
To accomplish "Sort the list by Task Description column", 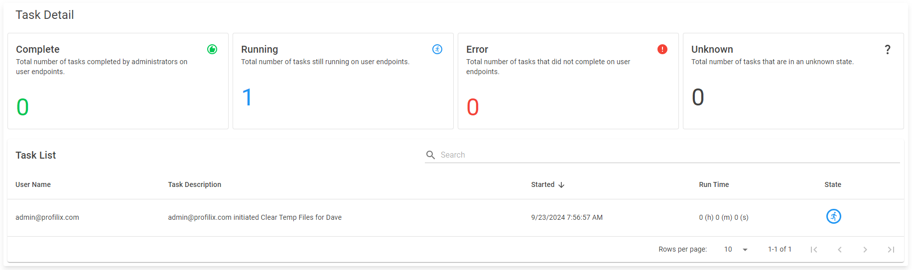I will click(x=194, y=184).
